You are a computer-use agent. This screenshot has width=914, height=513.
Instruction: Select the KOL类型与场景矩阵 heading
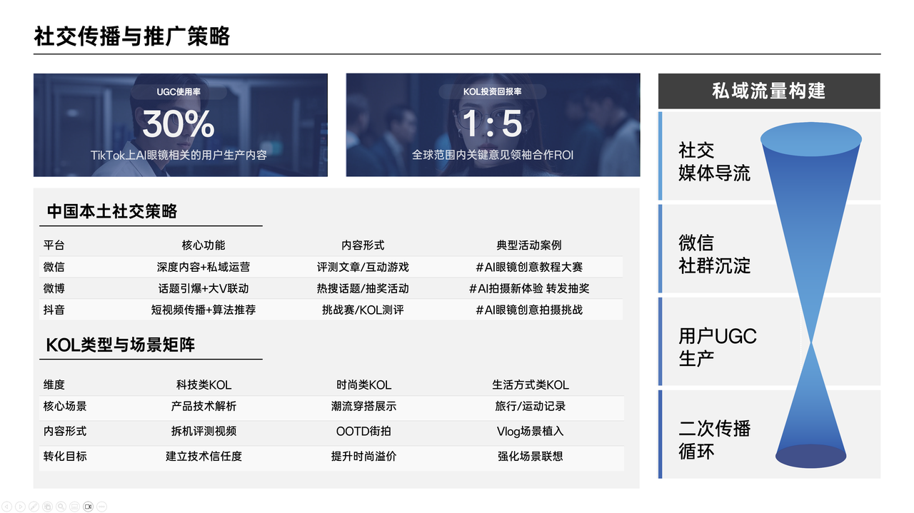coord(121,345)
